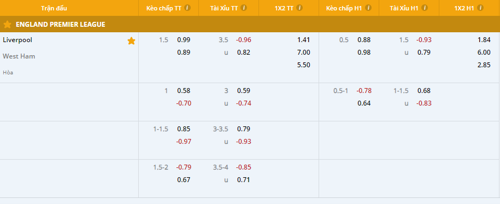Click info icon next to Kèo chấp H1
The height and width of the screenshot is (204, 500).
coord(368,8)
